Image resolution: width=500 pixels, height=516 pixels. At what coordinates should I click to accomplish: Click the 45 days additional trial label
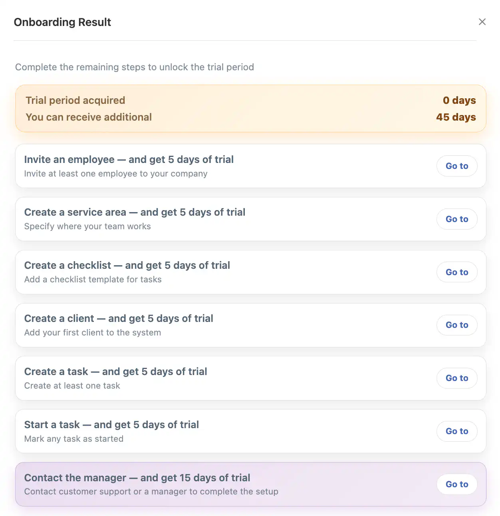pos(456,117)
